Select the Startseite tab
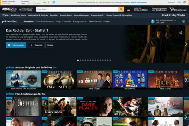189x126 pixels. (x=29, y=21)
